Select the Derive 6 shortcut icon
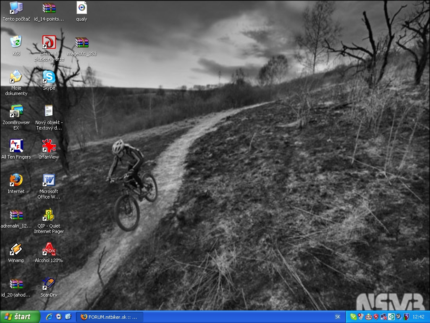This screenshot has width=430, height=323. point(49,42)
